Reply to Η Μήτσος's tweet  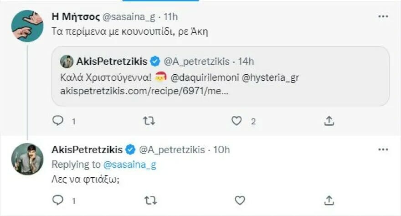pos(58,121)
